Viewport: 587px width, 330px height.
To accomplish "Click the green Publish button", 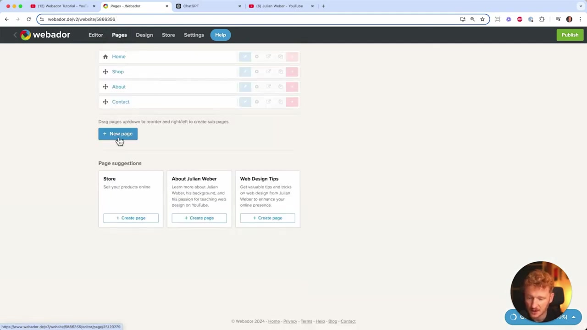I will pos(570,35).
